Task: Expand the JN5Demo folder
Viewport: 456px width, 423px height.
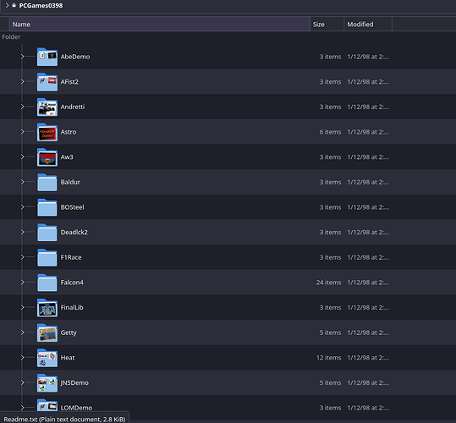Action: [x=22, y=382]
